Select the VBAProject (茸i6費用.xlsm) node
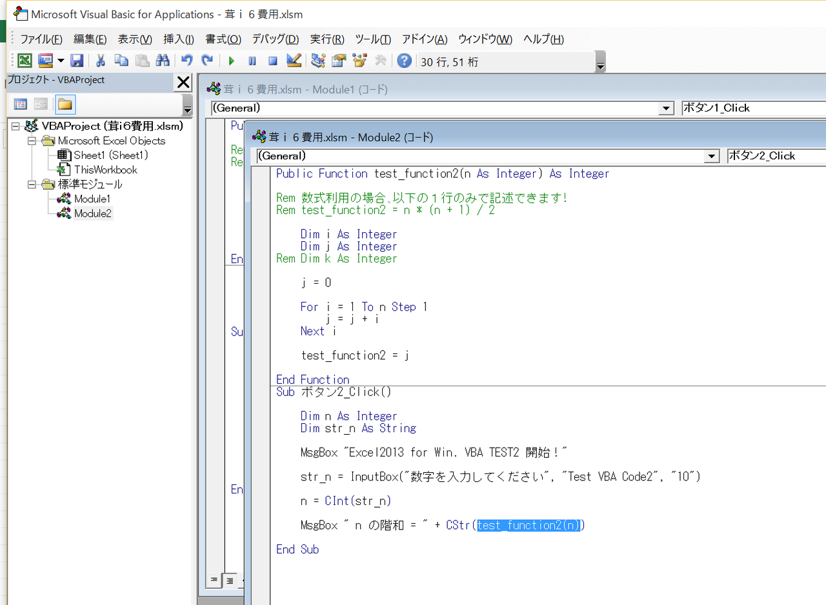This screenshot has height=605, width=826. pyautogui.click(x=113, y=126)
